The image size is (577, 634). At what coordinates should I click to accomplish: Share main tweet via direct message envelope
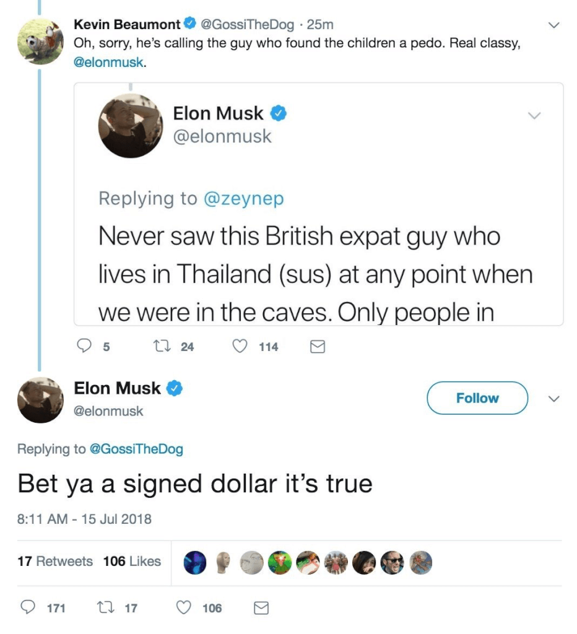pyautogui.click(x=261, y=608)
